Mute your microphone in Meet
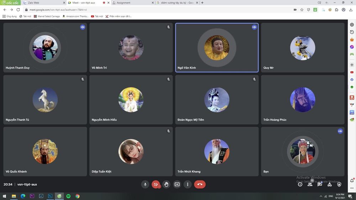Viewport: 356px width, 200px height. click(x=145, y=184)
